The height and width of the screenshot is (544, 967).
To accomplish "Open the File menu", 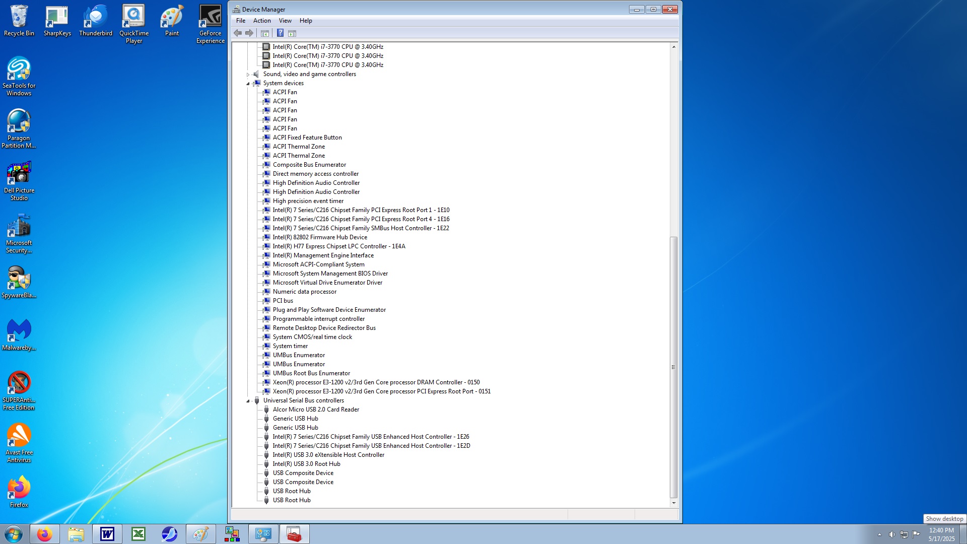I will pos(241,21).
